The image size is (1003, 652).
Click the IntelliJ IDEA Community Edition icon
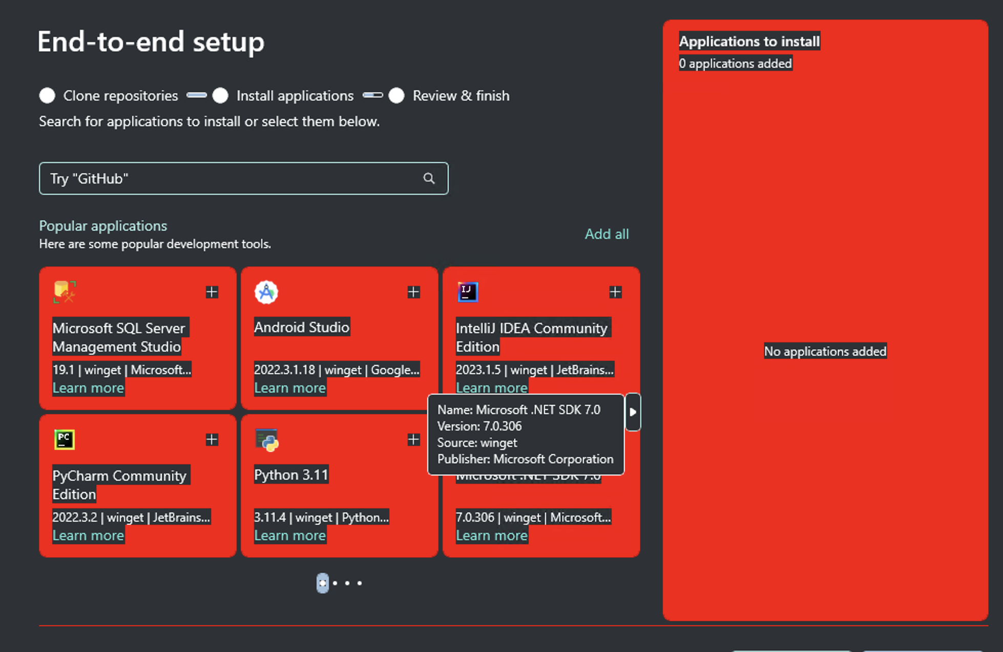pos(467,292)
